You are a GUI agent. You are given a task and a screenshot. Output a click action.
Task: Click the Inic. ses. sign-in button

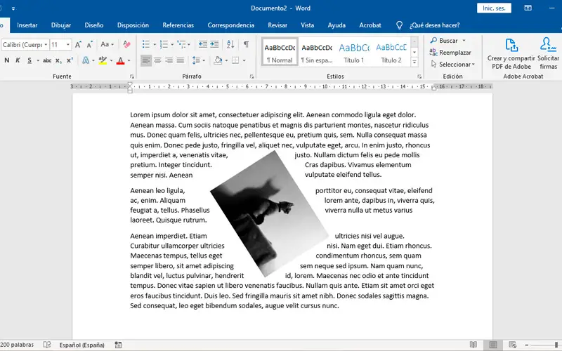(495, 8)
